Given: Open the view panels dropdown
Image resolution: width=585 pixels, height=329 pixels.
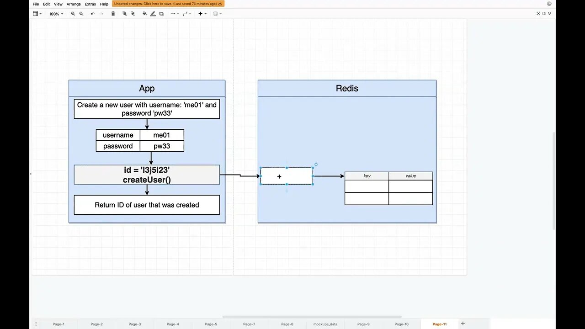Looking at the screenshot, I should point(37,14).
